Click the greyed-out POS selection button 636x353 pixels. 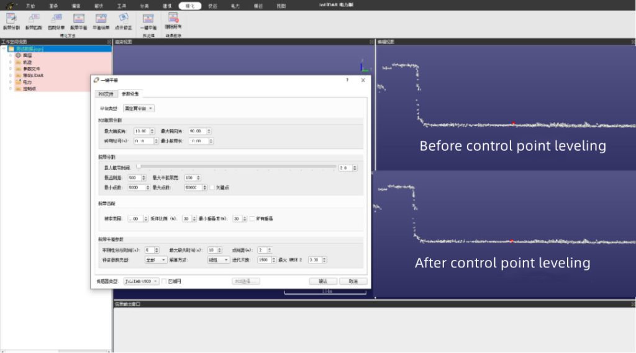[x=246, y=281]
